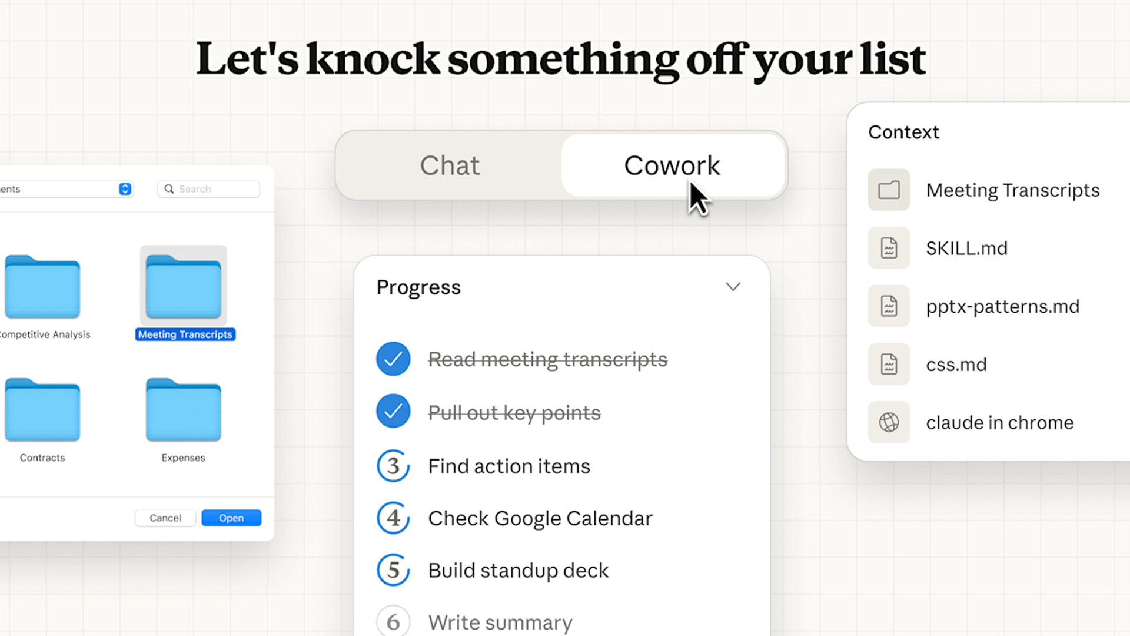Open the SKILL.md file icon
The image size is (1130, 636).
(889, 248)
